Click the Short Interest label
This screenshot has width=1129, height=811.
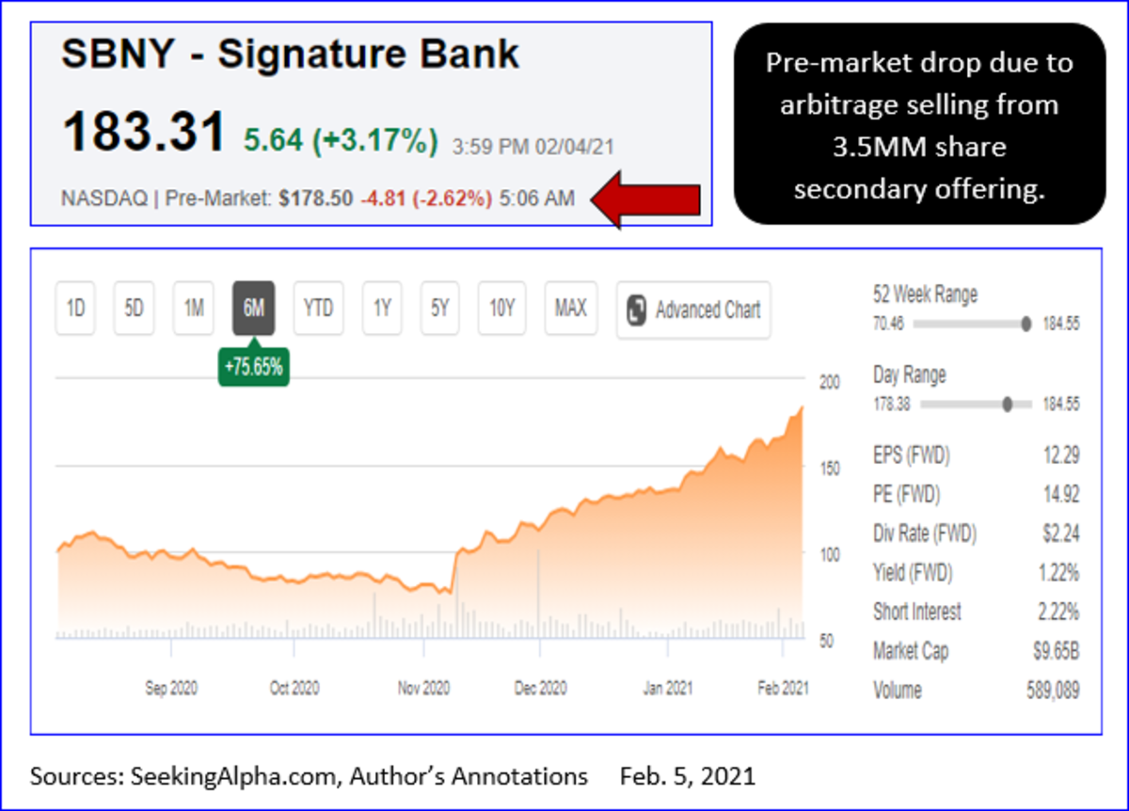click(x=917, y=612)
